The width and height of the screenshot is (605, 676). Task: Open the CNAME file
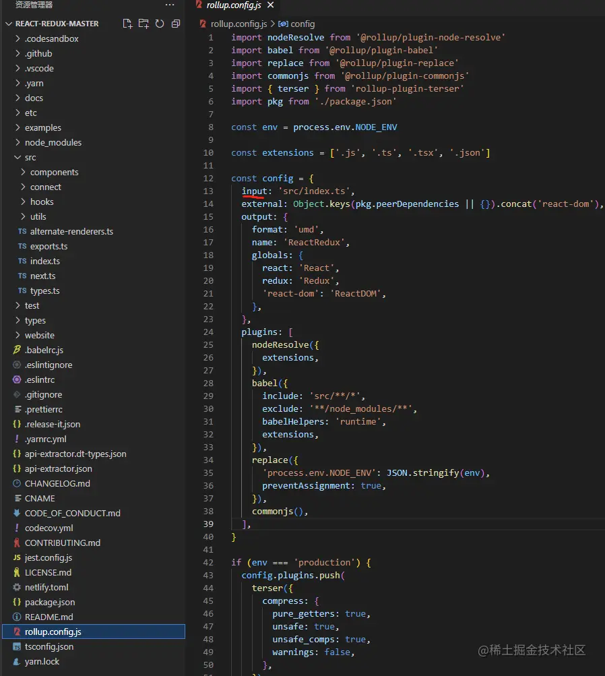(40, 498)
